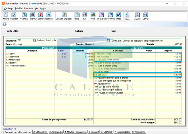Undo with the Deshacer icon
This screenshot has height=134, width=188.
49,16
